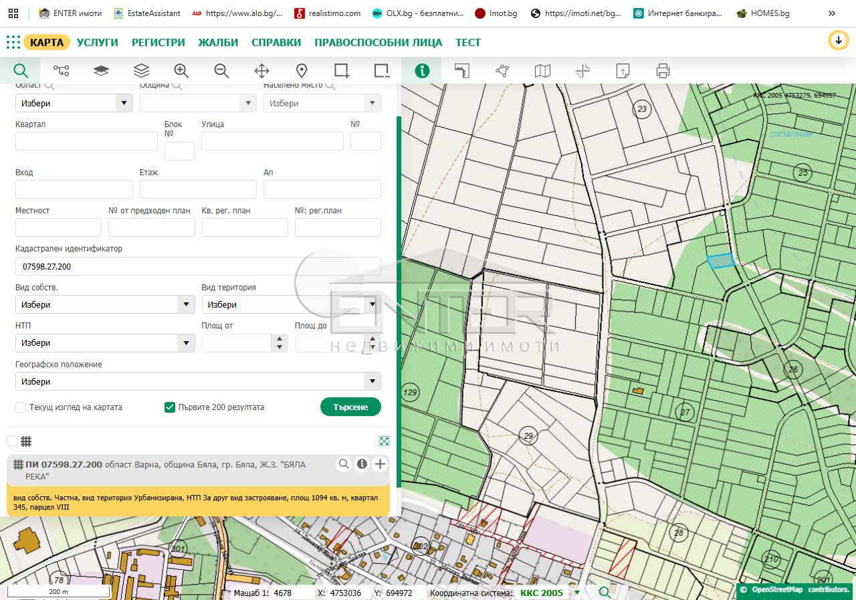Click the yellow download arrow circle
856x600 pixels.
tap(838, 40)
